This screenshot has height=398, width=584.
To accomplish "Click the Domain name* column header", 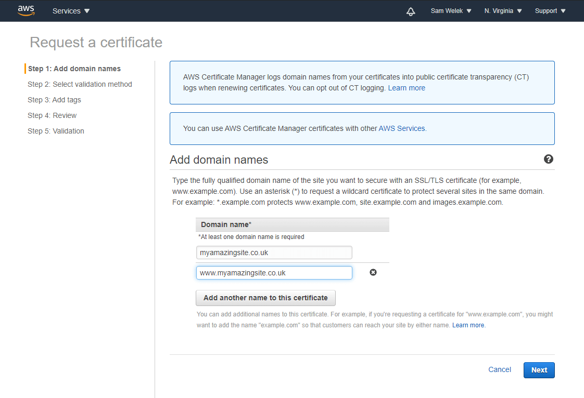I will (293, 224).
